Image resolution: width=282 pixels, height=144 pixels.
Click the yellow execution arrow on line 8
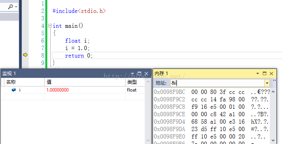(25, 55)
